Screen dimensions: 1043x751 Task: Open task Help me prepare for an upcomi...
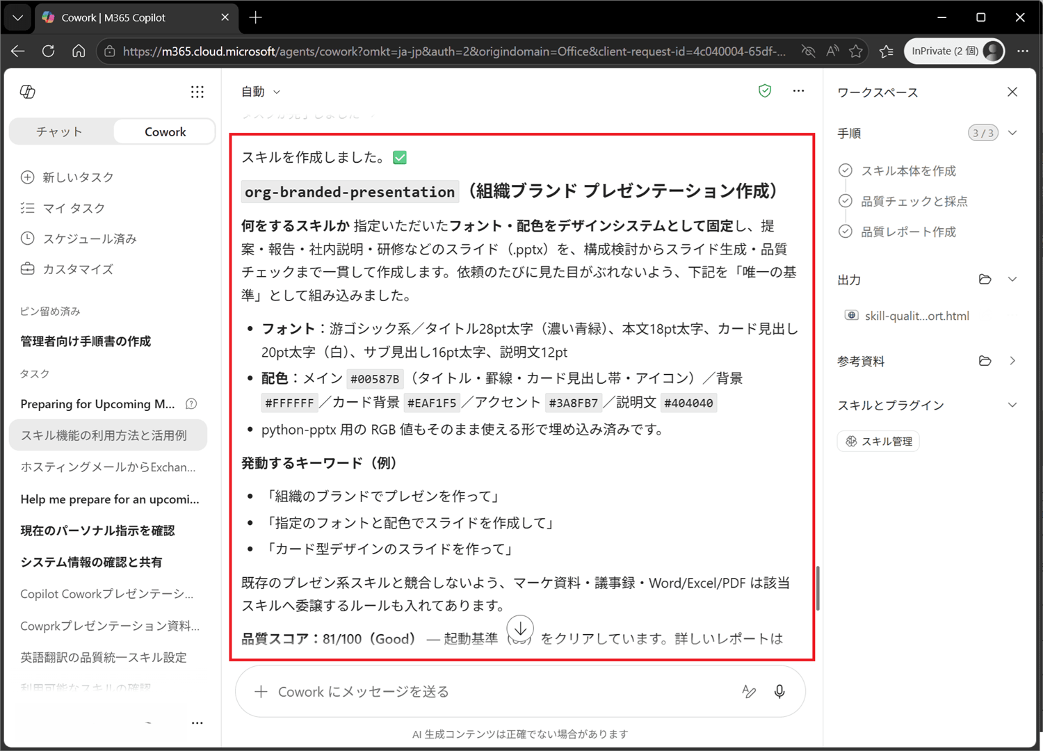(x=110, y=499)
